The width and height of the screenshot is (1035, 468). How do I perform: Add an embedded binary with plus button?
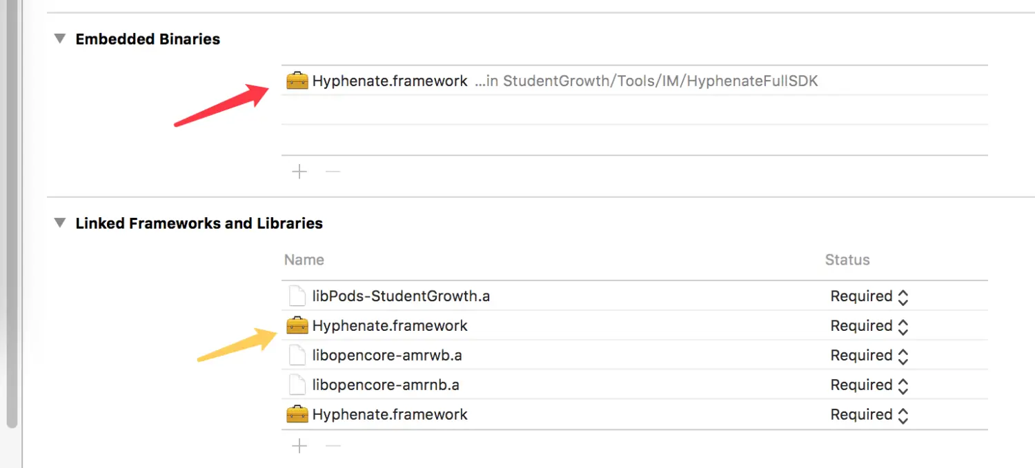[299, 172]
